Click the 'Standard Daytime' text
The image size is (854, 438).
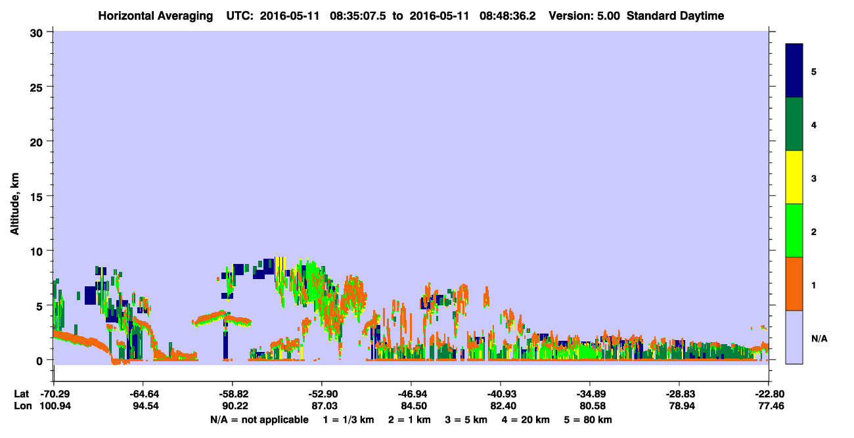(x=675, y=16)
